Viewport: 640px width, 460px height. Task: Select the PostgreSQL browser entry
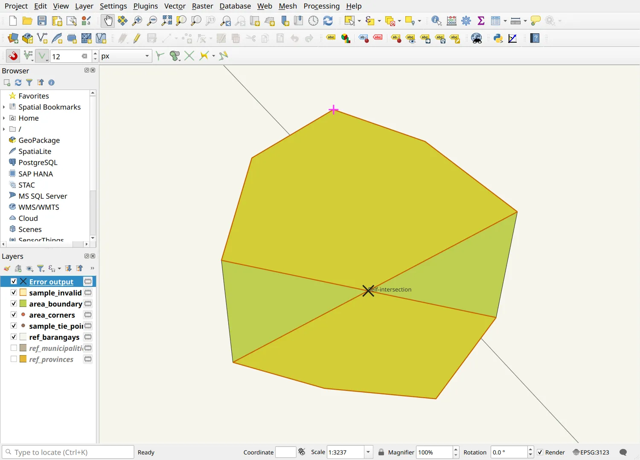(38, 162)
